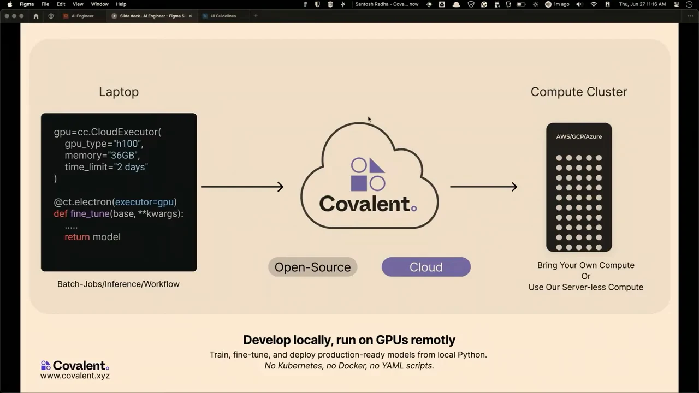This screenshot has width=699, height=393.
Task: Click the 'gpu_type="h100",' code line
Action: point(104,144)
